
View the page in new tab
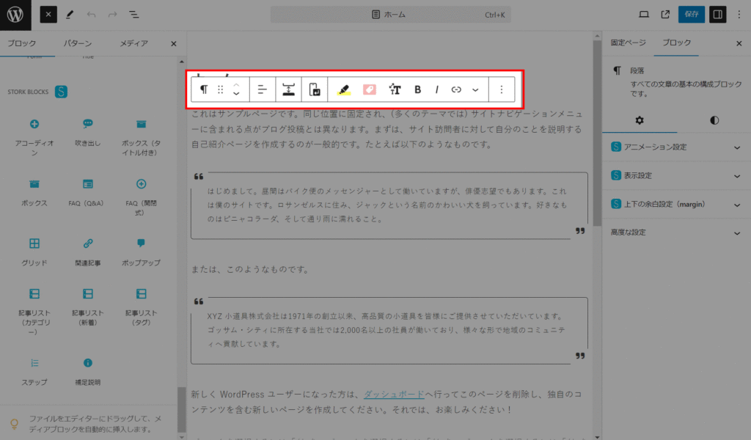(665, 15)
